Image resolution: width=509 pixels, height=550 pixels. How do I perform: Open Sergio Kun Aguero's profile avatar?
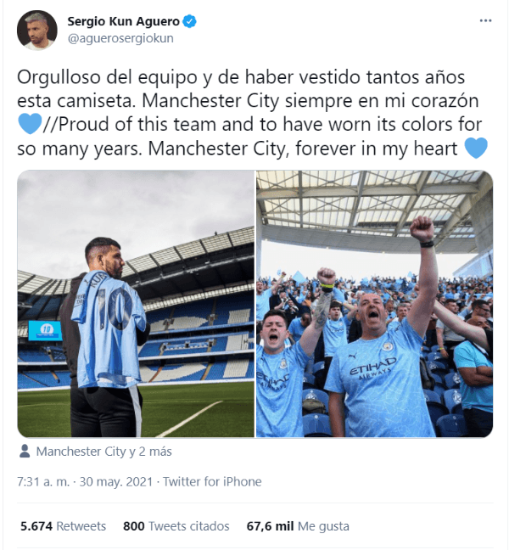coord(36,30)
